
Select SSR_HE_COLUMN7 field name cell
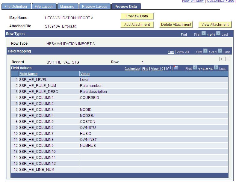click(49, 134)
